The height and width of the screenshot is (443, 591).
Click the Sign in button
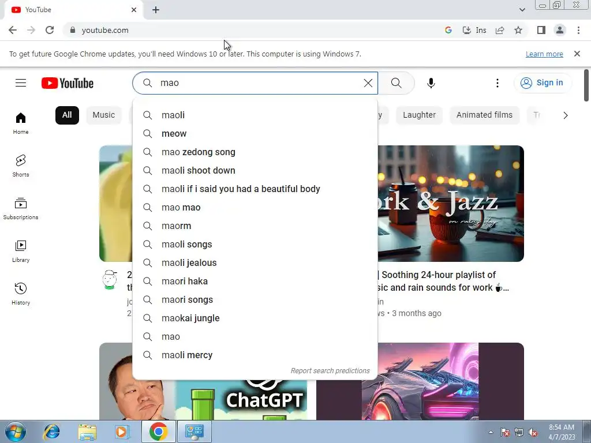pos(541,83)
